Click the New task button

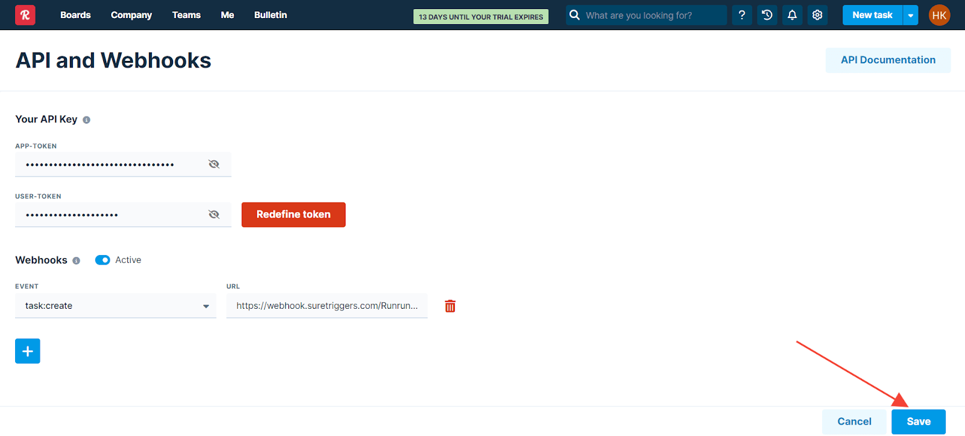873,15
